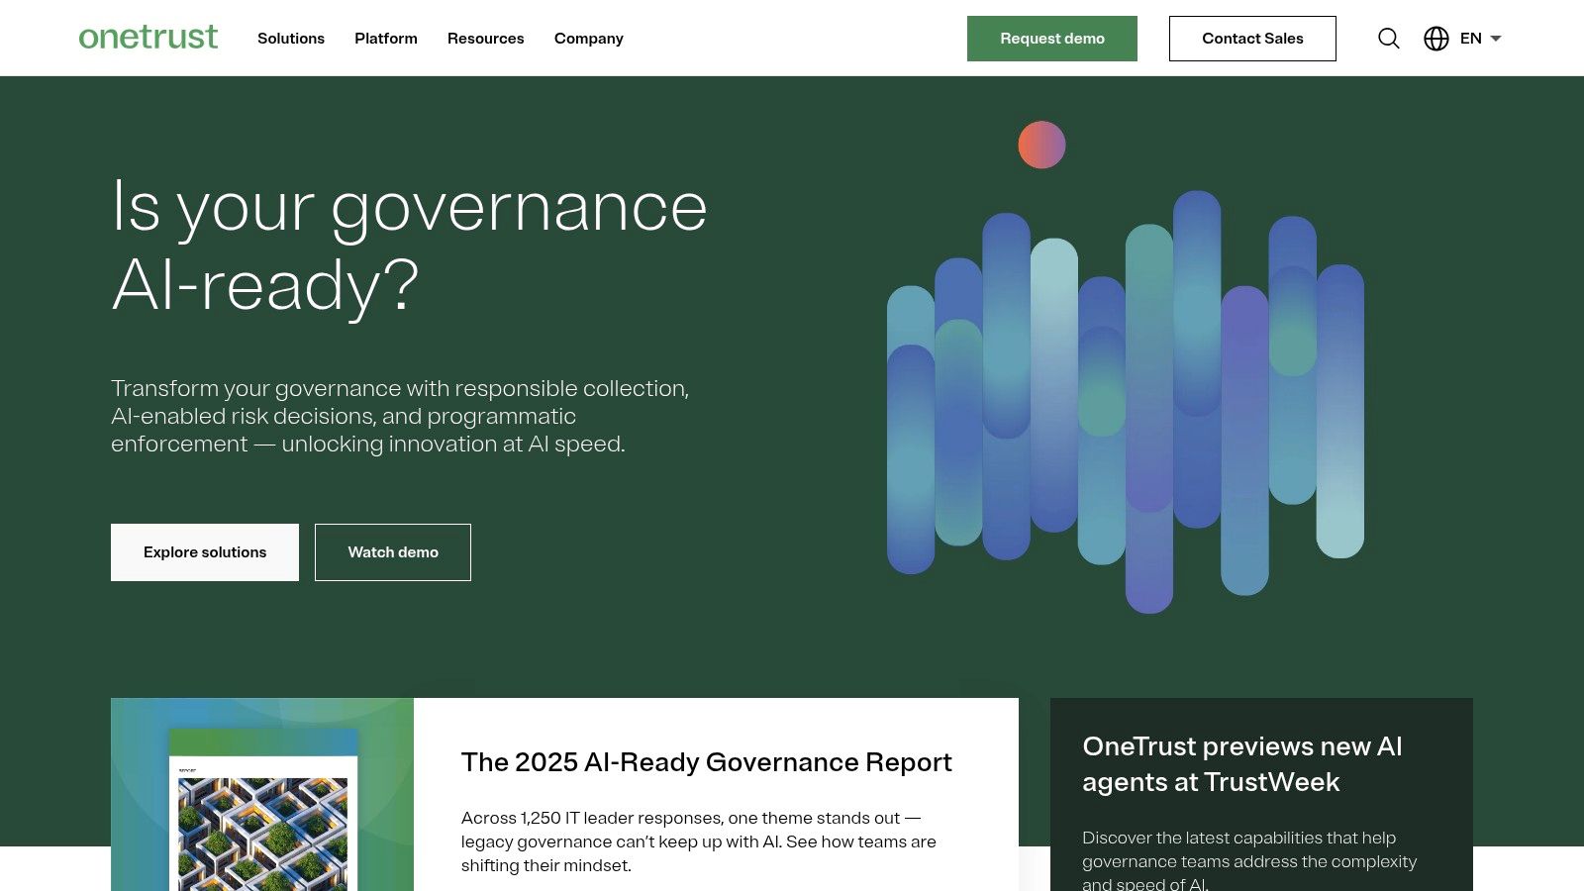Screen dimensions: 1584x891
Task: Open the report cover thumbnail image
Action: tap(262, 812)
